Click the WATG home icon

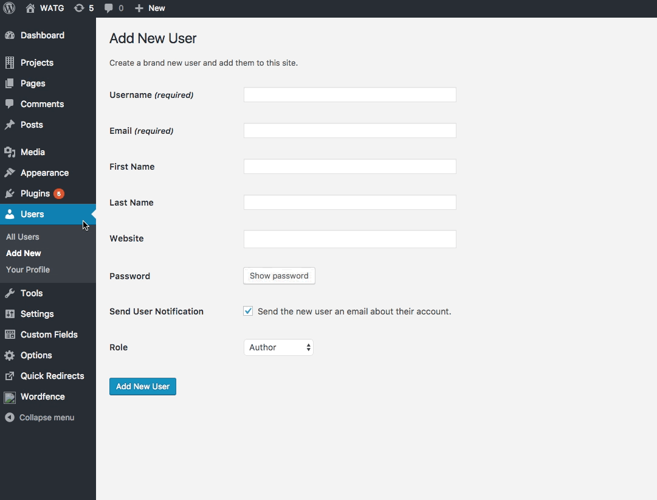(30, 9)
